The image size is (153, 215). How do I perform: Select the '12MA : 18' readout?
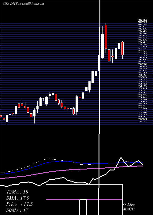(x=17, y=192)
